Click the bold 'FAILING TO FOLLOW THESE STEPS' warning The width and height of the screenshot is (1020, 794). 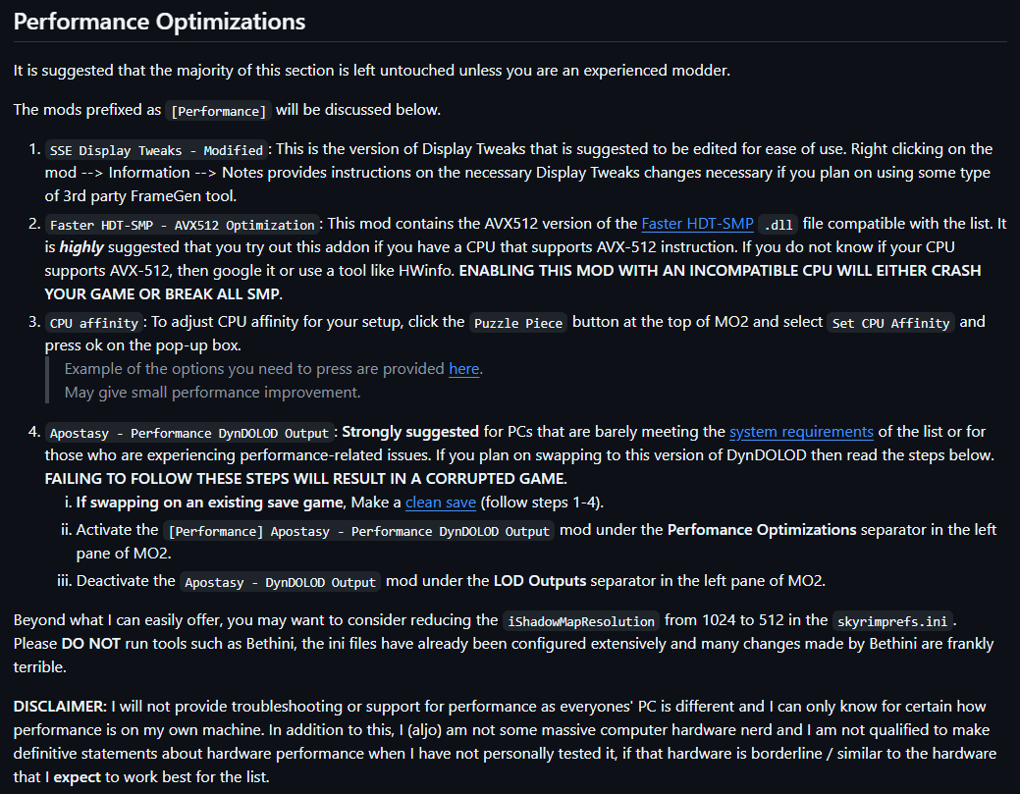(x=305, y=479)
